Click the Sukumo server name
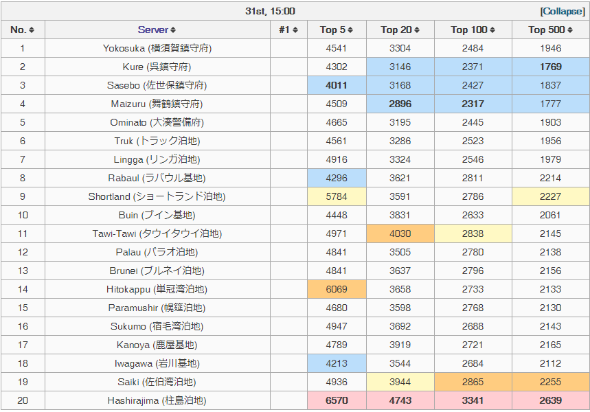The height and width of the screenshot is (412, 590). tap(157, 326)
